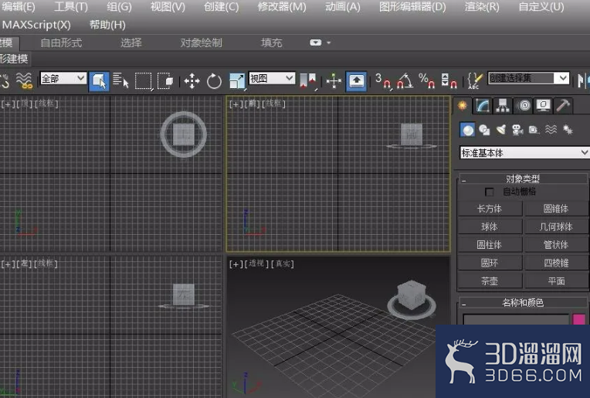The height and width of the screenshot is (398, 590).
Task: Click the Select and Manipulate icon
Action: 334,80
